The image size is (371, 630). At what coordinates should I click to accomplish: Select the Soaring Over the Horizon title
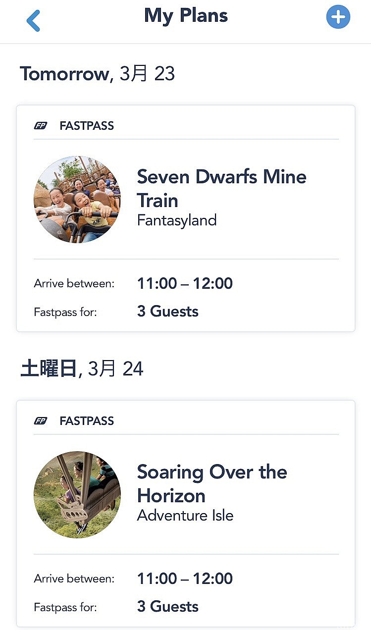coord(212,484)
